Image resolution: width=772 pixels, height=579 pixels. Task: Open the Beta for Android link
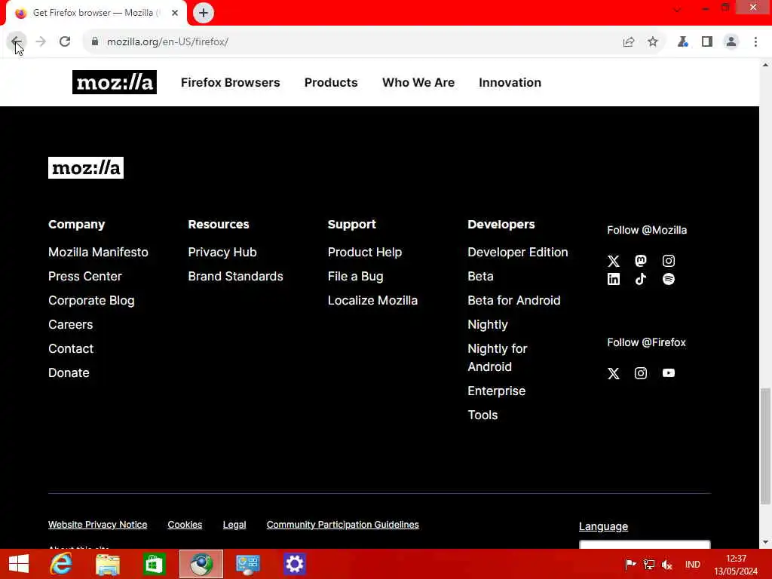click(x=514, y=300)
